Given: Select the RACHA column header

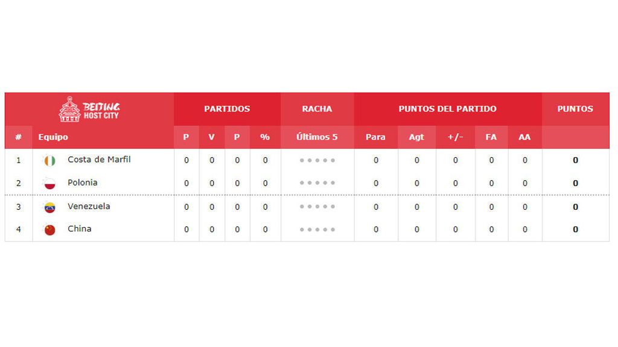Looking at the screenshot, I should point(317,109).
